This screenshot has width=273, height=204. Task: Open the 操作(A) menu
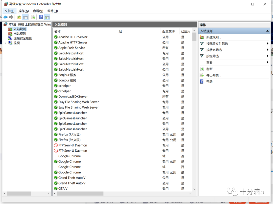point(24,11)
